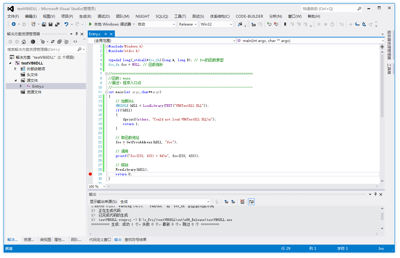This screenshot has height=258, width=400.
Task: Click the Save All icon
Action: tap(57, 24)
